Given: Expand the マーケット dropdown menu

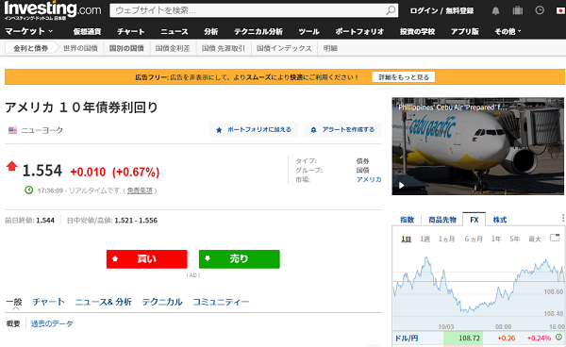Looking at the screenshot, I should pyautogui.click(x=29, y=31).
